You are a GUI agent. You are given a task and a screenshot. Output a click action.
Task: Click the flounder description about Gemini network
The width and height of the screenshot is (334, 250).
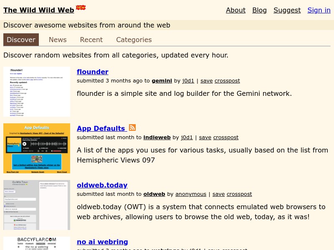coord(184,93)
